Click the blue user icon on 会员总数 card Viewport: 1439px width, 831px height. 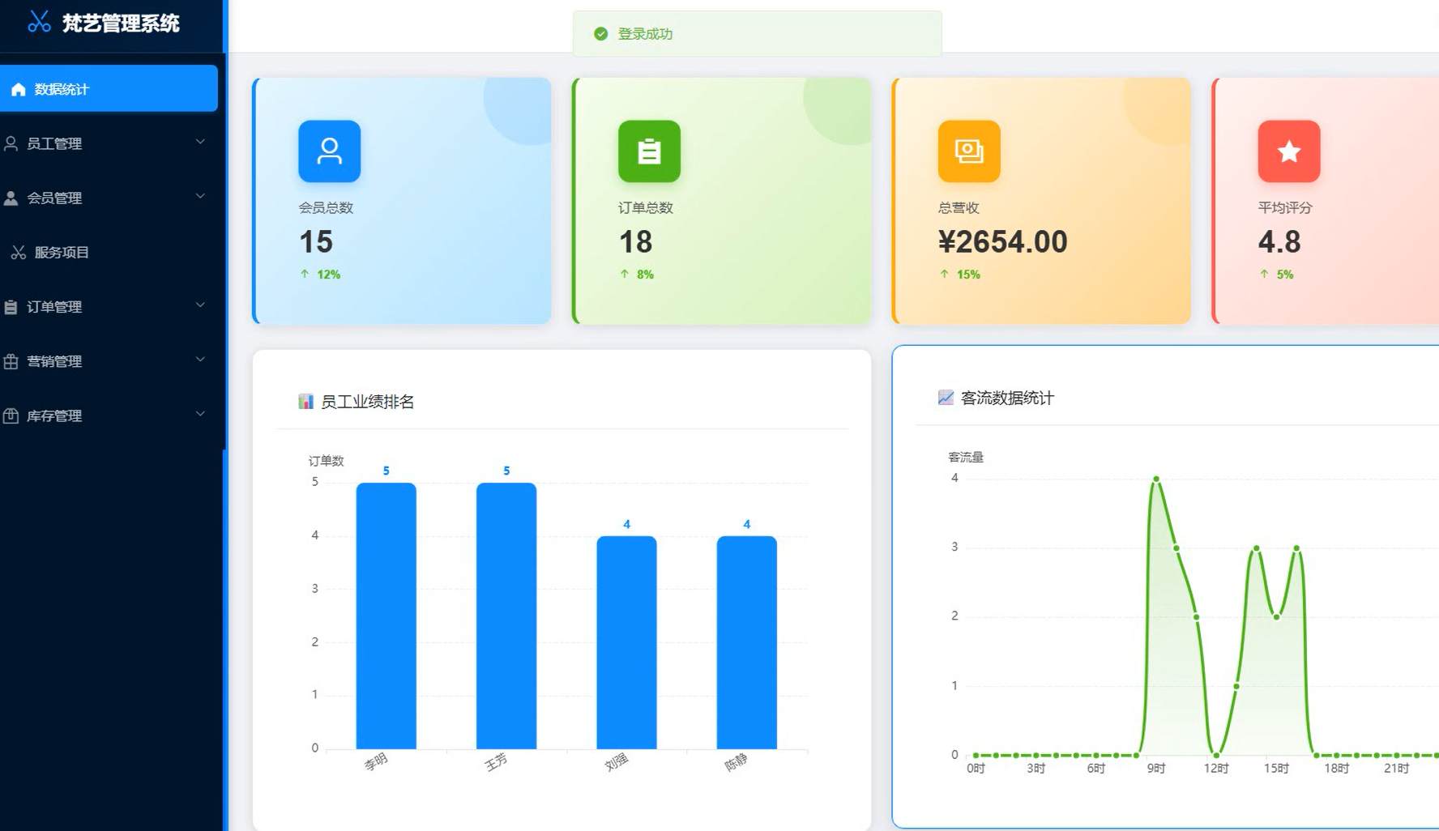click(x=329, y=151)
